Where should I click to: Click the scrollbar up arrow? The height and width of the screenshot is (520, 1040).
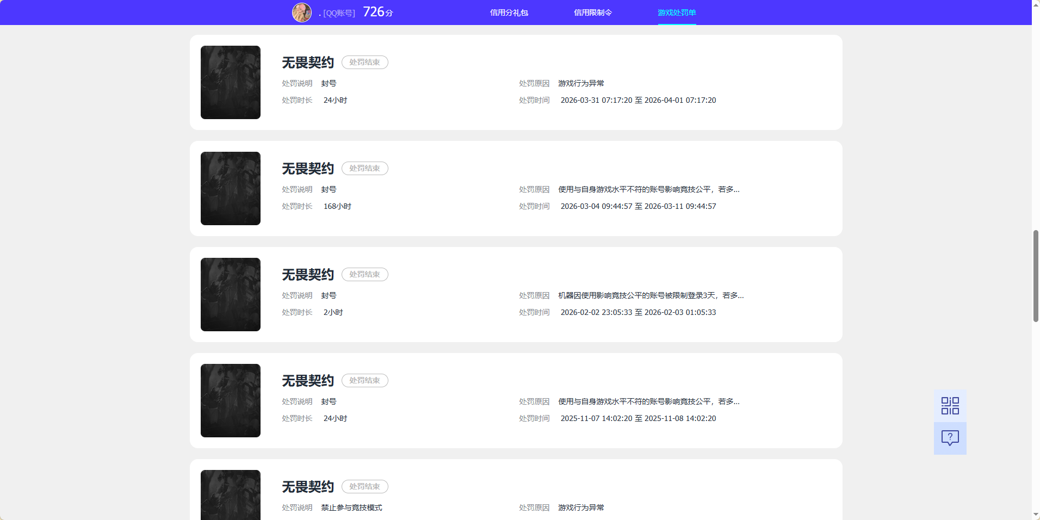(x=1036, y=4)
